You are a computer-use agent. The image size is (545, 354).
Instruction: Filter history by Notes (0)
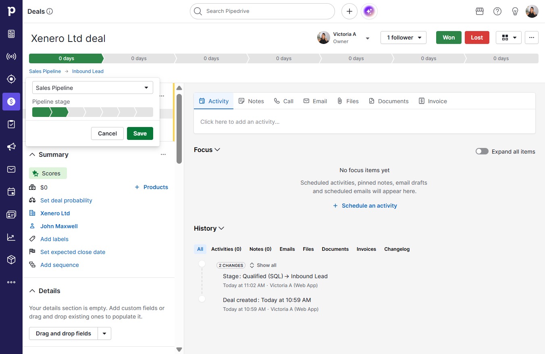(x=260, y=249)
